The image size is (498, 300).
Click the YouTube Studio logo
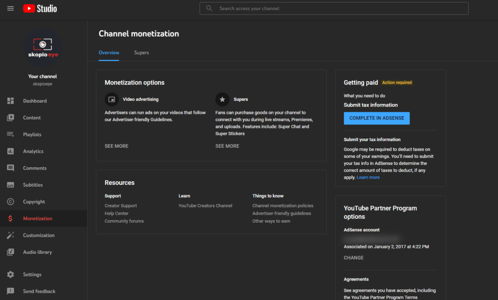40,8
